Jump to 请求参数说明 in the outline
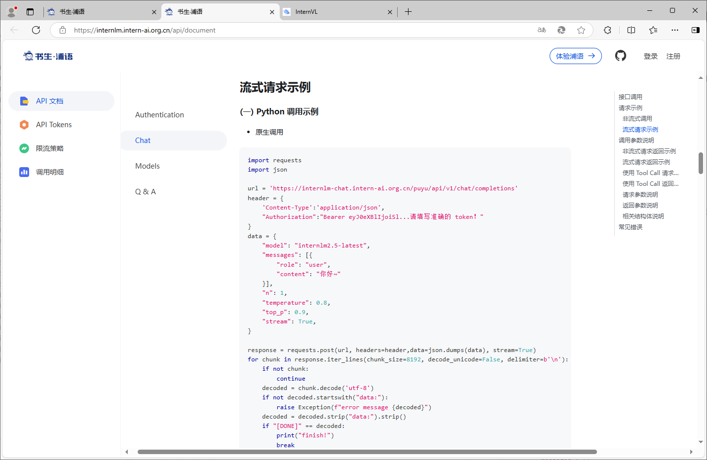 coord(640,195)
